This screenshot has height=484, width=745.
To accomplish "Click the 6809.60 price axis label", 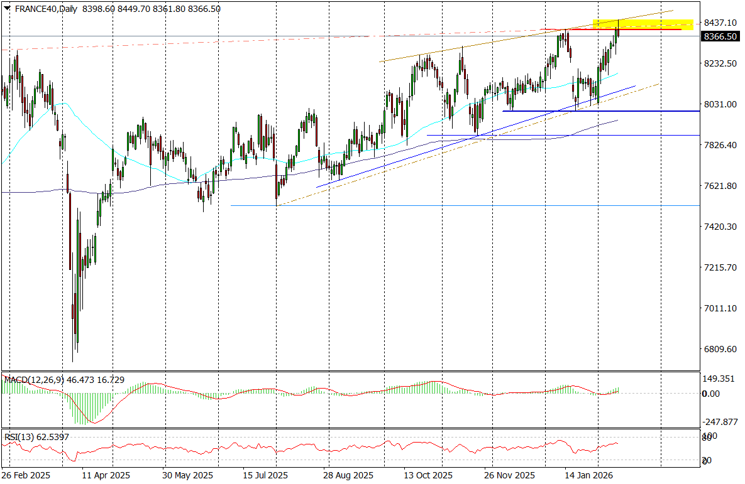I will [x=720, y=349].
